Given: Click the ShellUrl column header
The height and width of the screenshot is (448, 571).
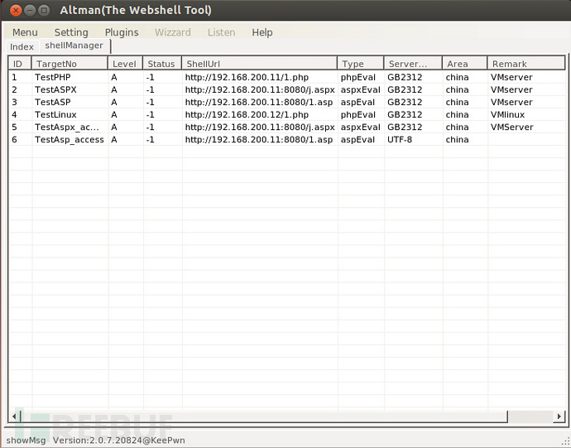Looking at the screenshot, I should click(x=260, y=64).
